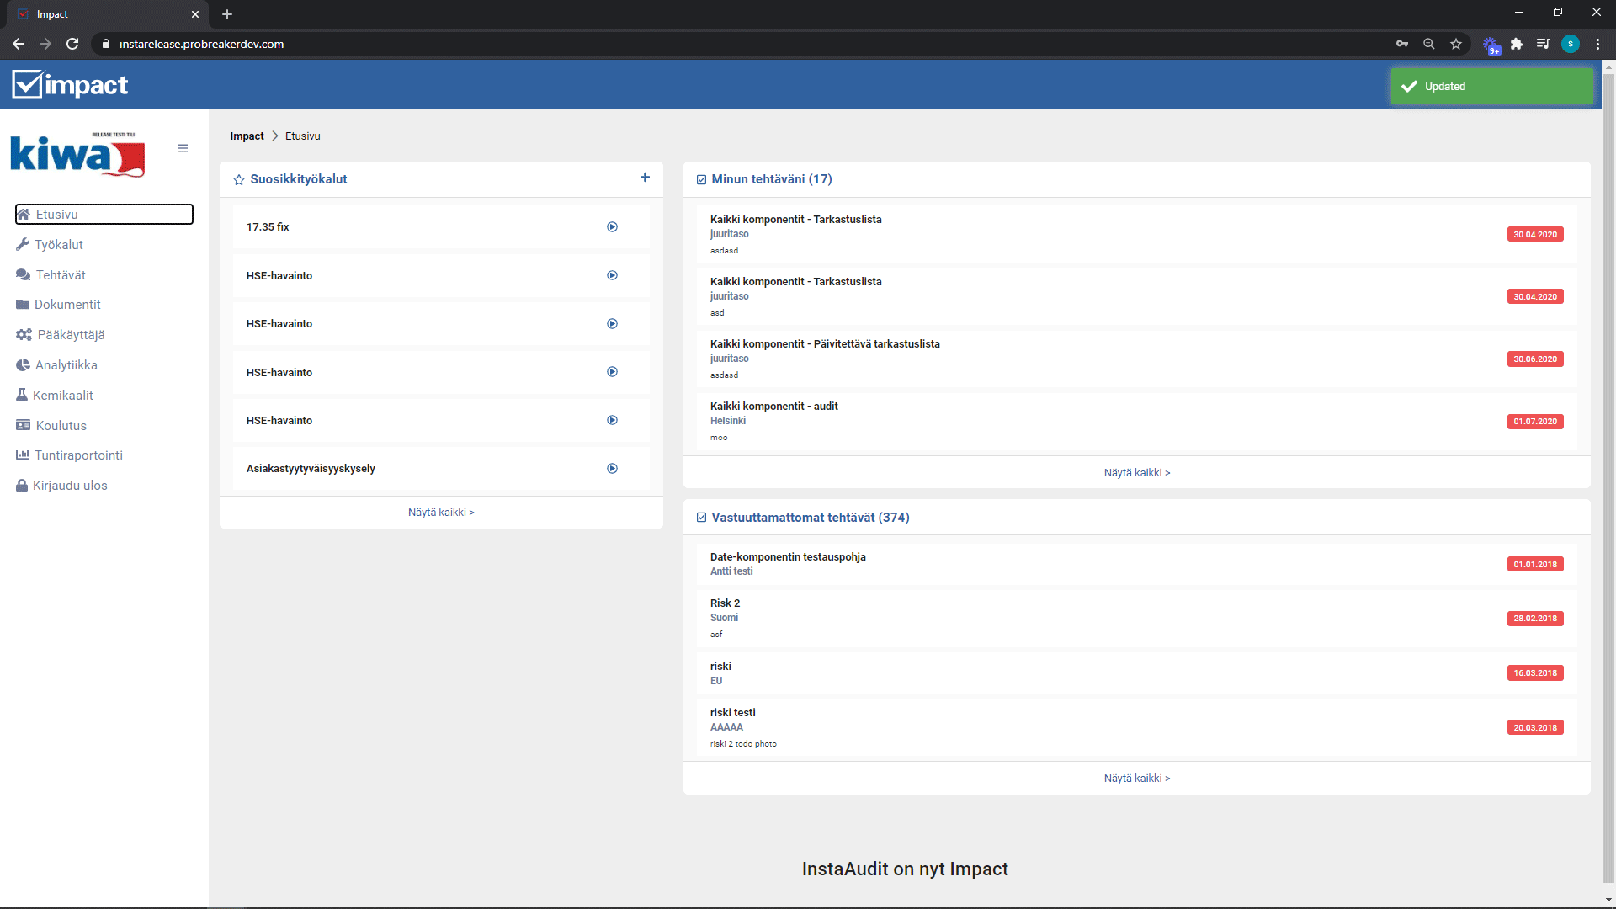
Task: Open browser extensions puzzle icon
Action: click(x=1517, y=44)
